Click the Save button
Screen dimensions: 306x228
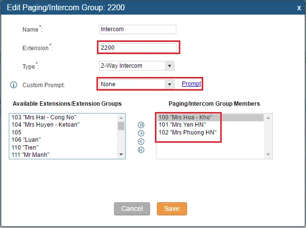(x=172, y=209)
